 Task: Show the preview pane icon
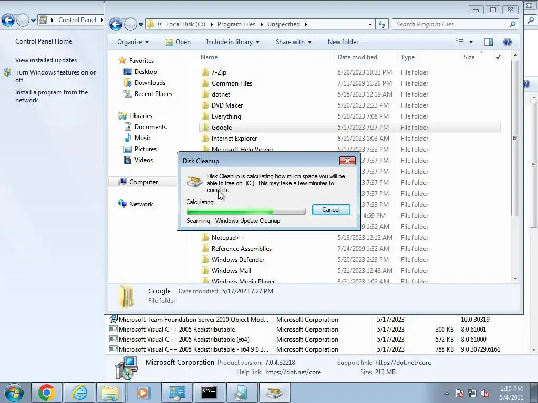489,42
